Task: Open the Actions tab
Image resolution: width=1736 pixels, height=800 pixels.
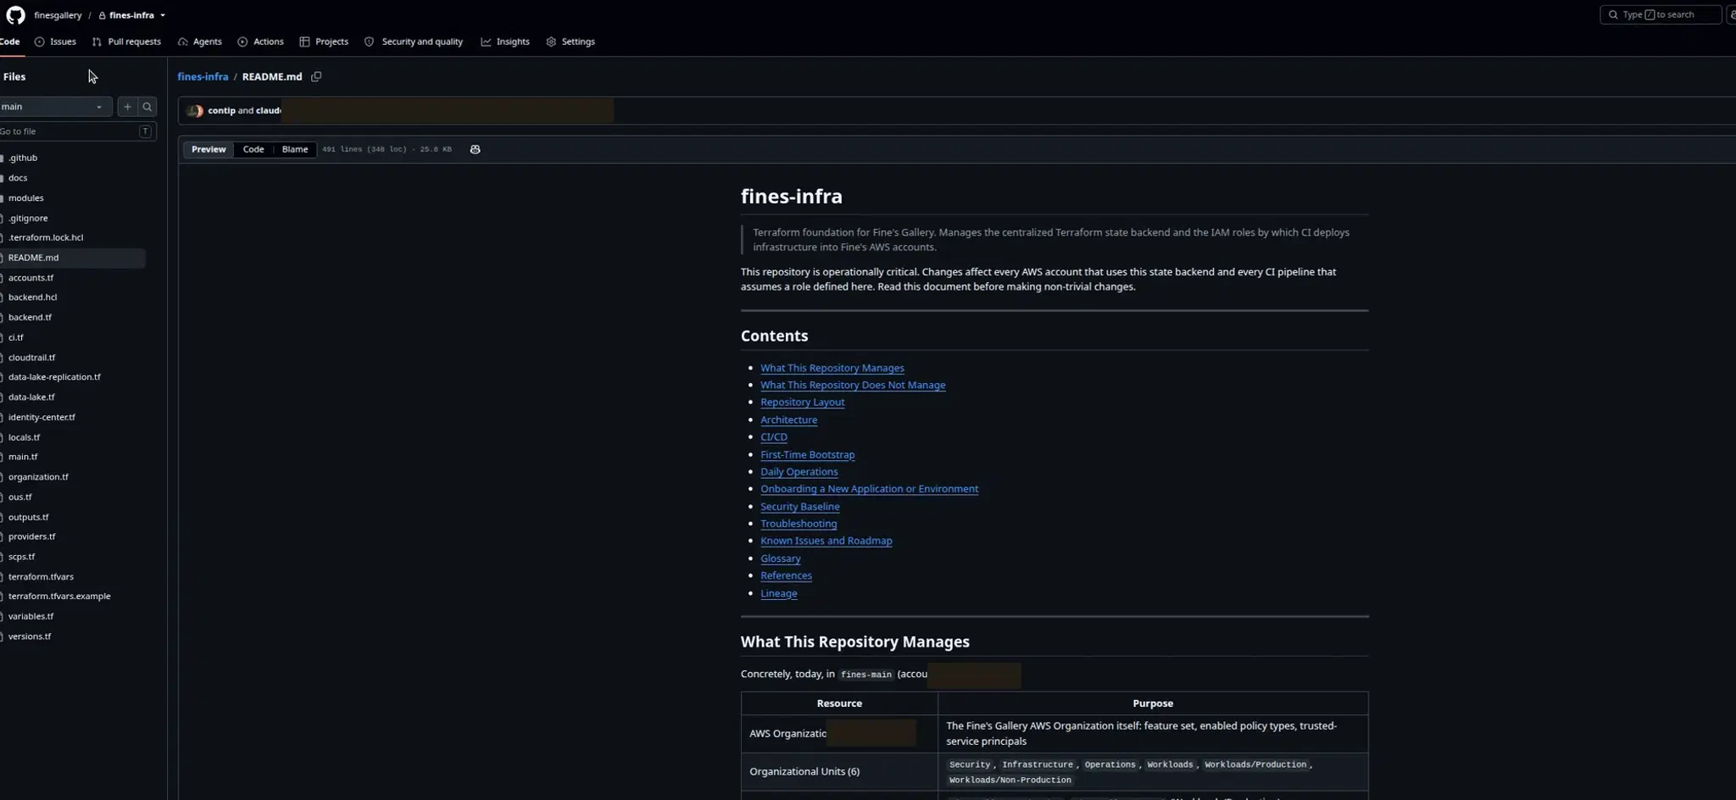Action: point(261,42)
